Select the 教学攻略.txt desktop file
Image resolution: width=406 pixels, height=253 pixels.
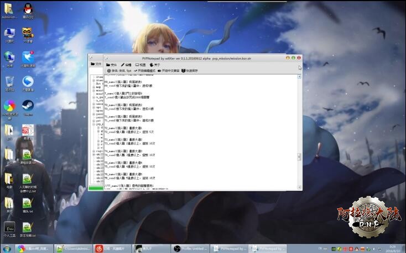pos(28,229)
